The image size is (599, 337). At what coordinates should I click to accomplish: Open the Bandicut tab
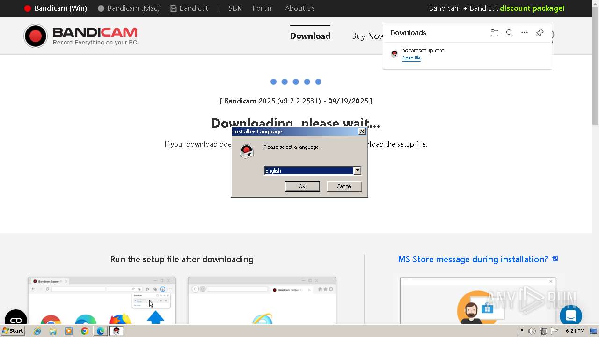(x=189, y=8)
